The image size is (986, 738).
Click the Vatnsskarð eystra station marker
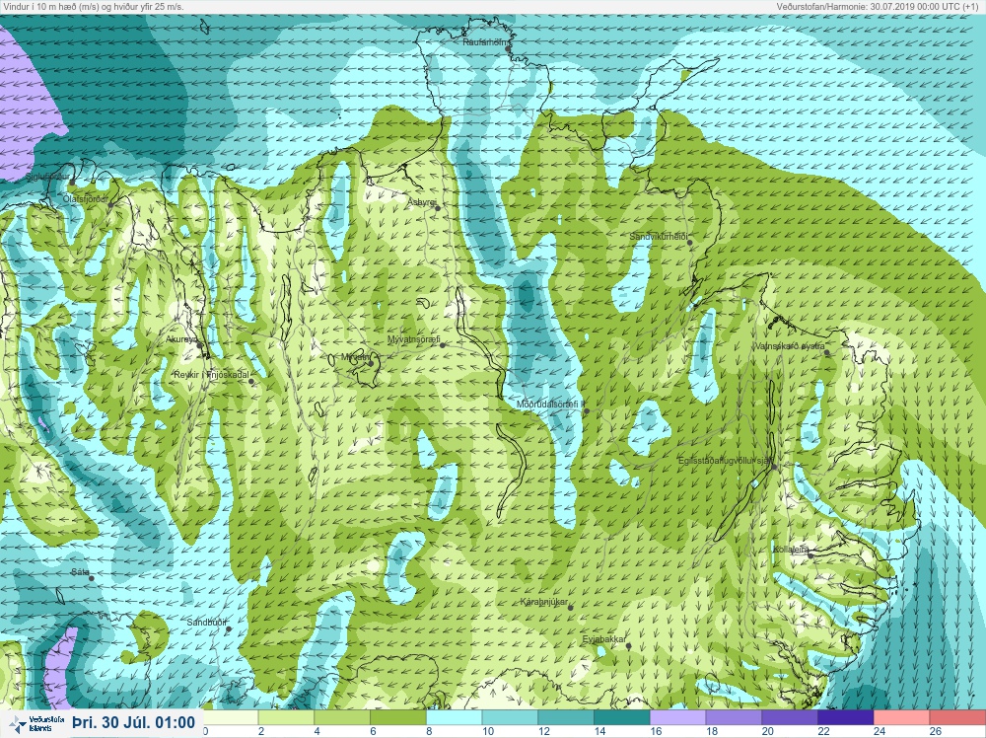click(x=827, y=353)
